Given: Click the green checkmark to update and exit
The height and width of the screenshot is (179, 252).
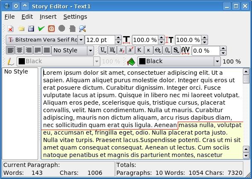Looking at the screenshot, I should click(41, 29).
